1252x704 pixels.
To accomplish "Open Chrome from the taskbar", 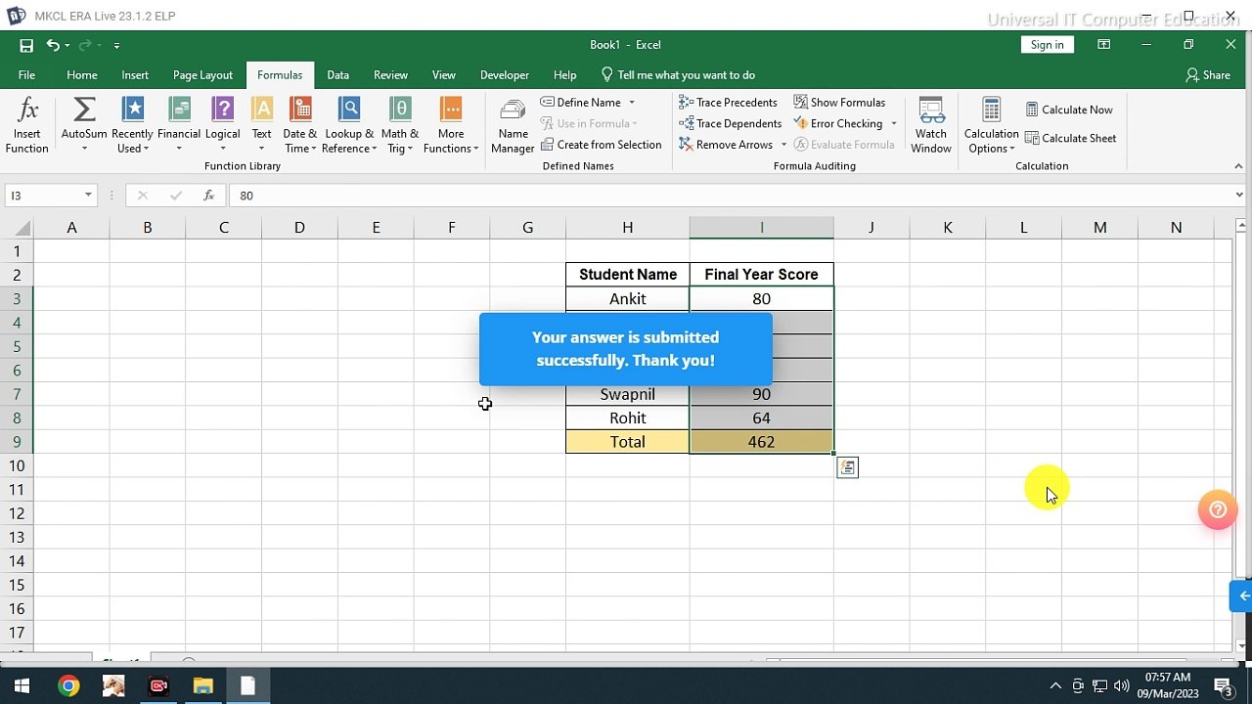I will click(68, 686).
